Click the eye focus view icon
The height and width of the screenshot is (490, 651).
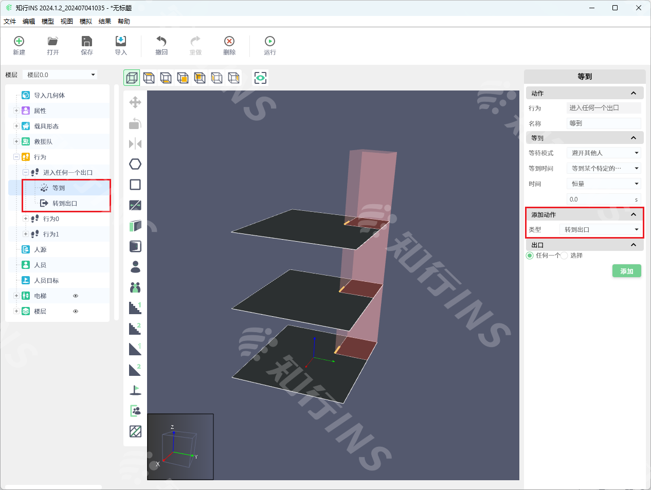[261, 78]
